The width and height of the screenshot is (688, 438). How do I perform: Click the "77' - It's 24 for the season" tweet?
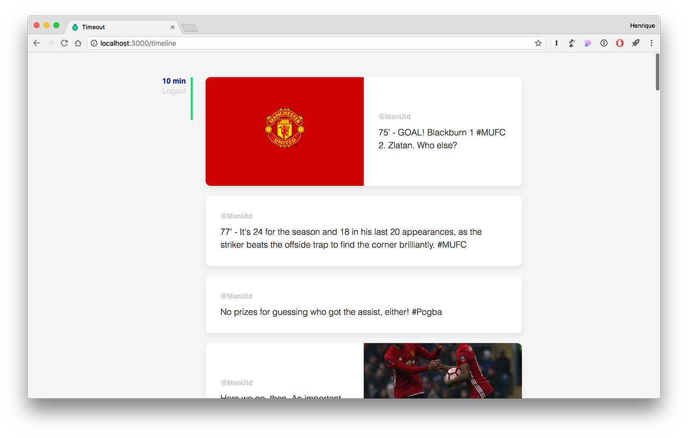(x=351, y=238)
